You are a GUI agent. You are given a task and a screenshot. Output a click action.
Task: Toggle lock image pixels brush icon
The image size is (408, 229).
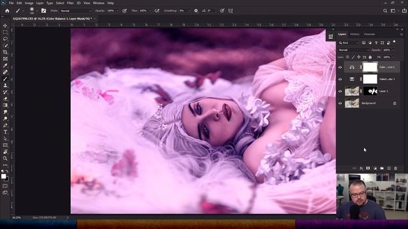353,57
